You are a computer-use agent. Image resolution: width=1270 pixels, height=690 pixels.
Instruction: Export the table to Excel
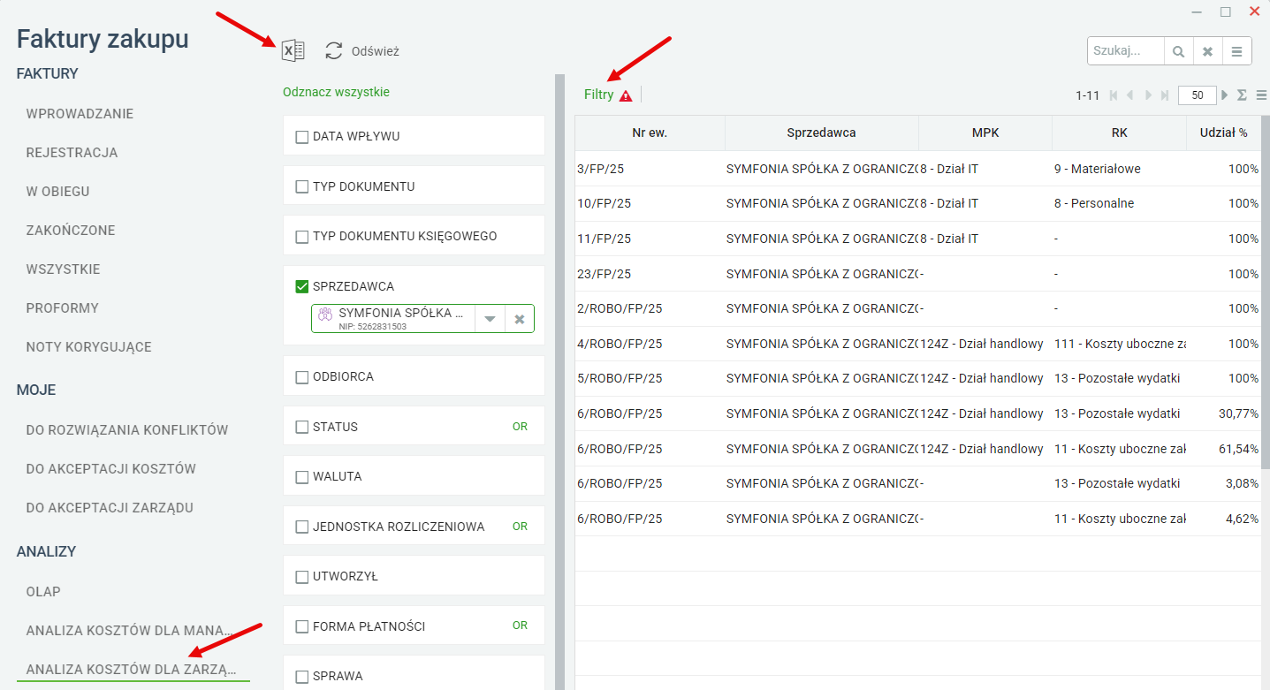coord(293,51)
